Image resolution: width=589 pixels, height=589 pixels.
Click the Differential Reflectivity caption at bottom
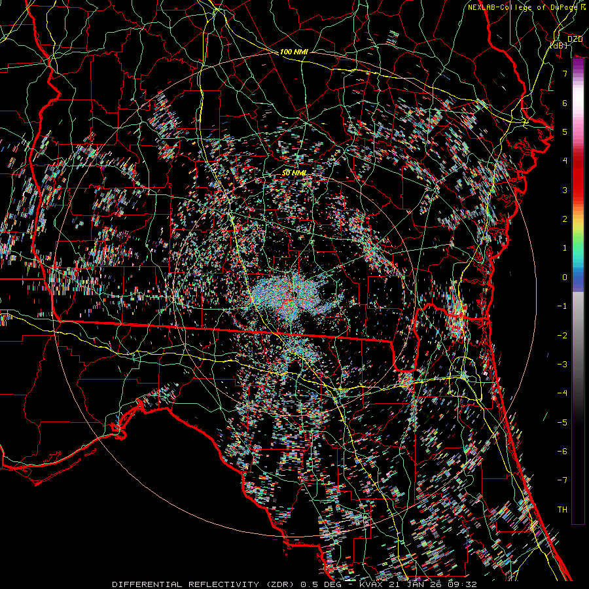coord(294,584)
